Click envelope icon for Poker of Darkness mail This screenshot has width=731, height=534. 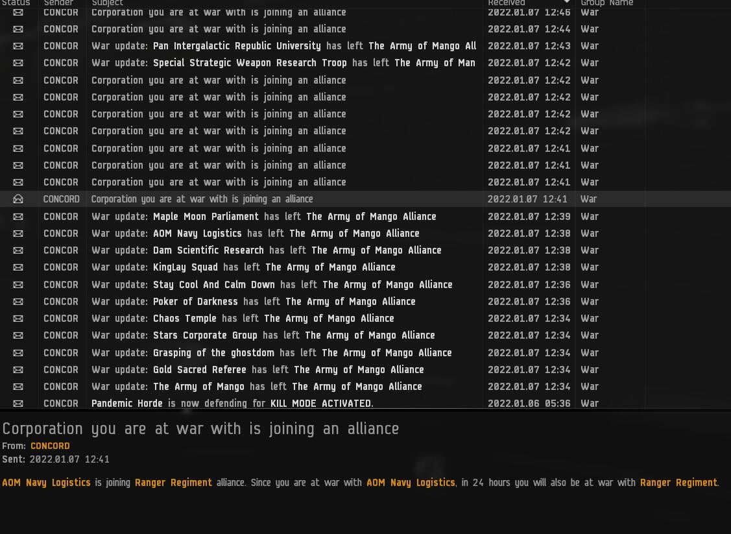click(18, 301)
